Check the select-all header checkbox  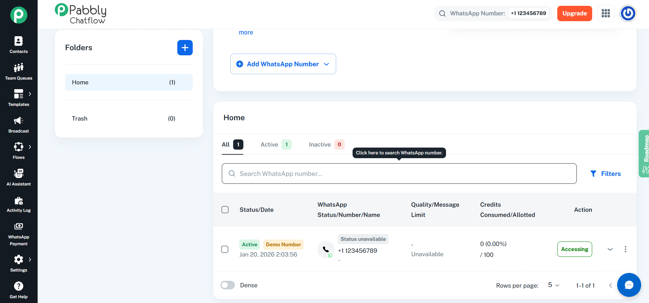(225, 210)
